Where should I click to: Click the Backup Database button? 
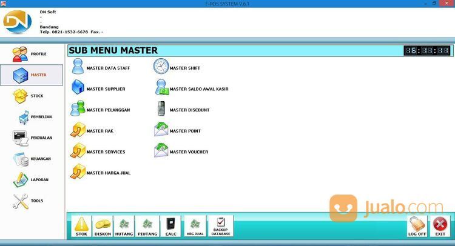point(220,226)
